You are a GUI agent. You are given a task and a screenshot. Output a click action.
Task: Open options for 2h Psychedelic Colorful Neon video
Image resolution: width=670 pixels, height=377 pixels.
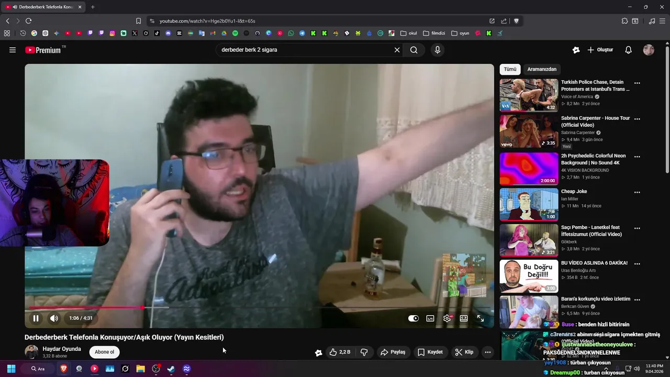click(x=637, y=156)
